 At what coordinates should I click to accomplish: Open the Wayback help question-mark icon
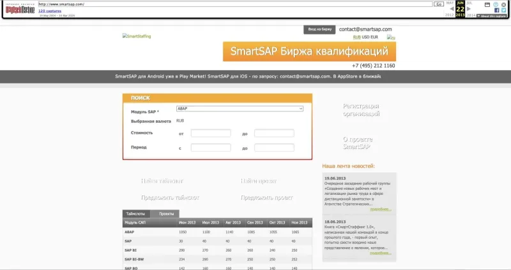(496, 4)
